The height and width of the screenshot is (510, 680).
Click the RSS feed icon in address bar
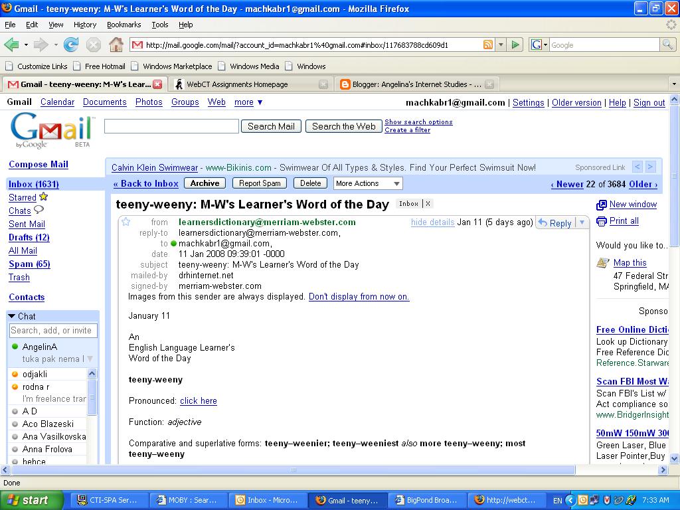(x=488, y=44)
